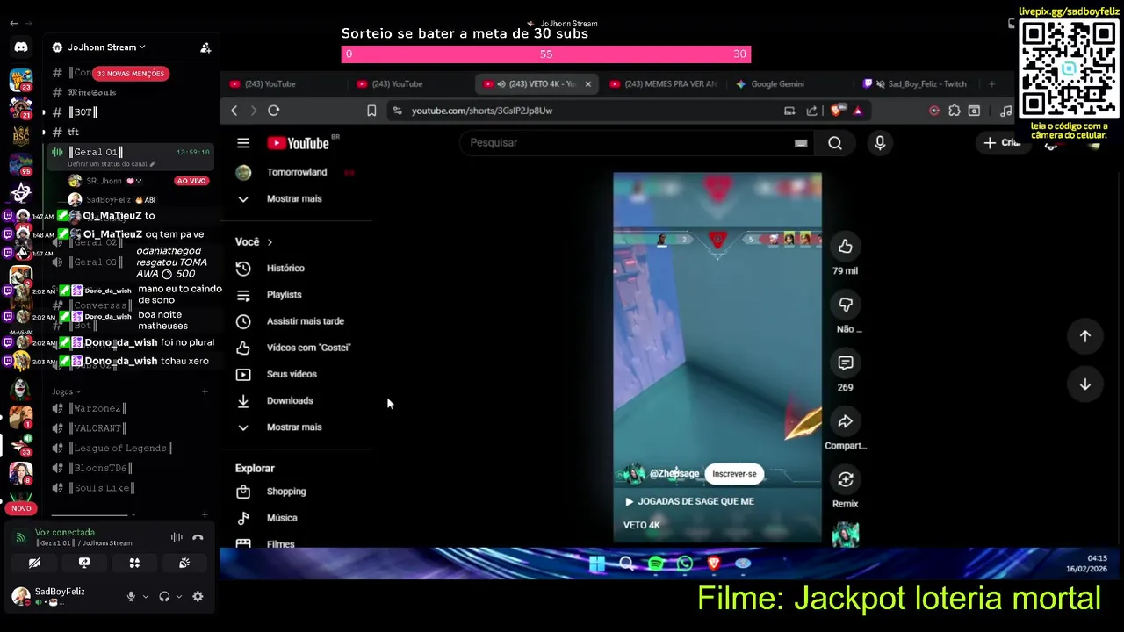
Task: Collapse the Jogos channel category
Action: click(66, 391)
